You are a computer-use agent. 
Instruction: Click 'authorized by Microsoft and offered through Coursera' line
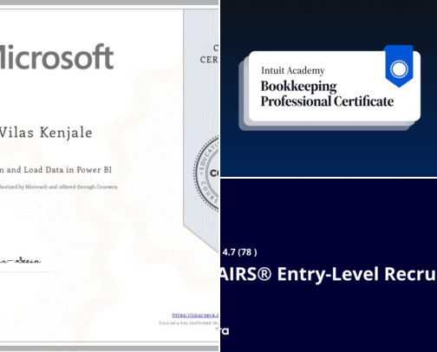click(59, 187)
